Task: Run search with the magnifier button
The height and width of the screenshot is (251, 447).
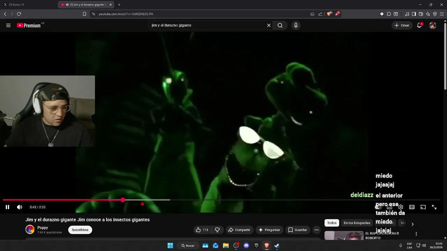Action: [280, 25]
